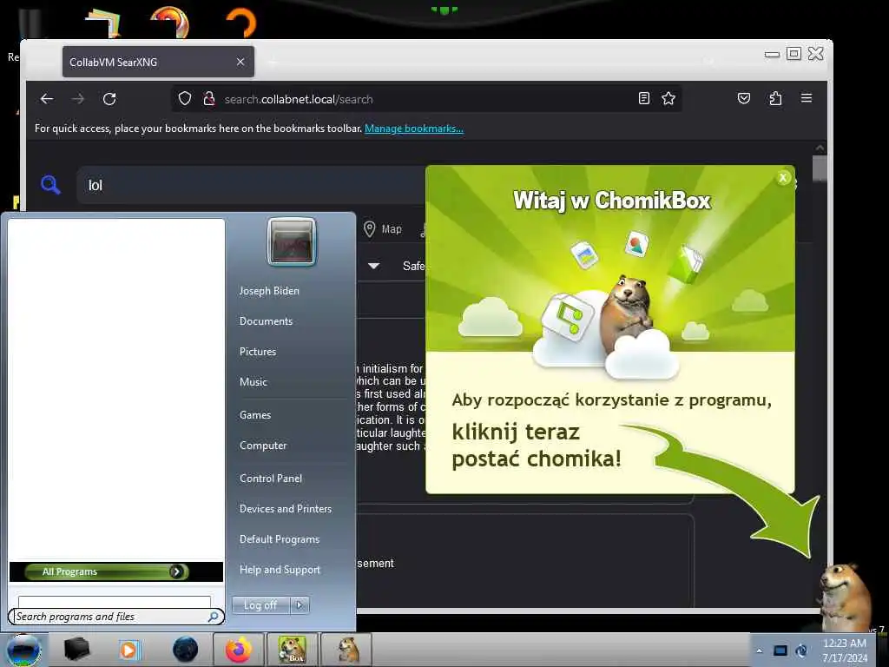Reload the page with the refresh icon

109,99
